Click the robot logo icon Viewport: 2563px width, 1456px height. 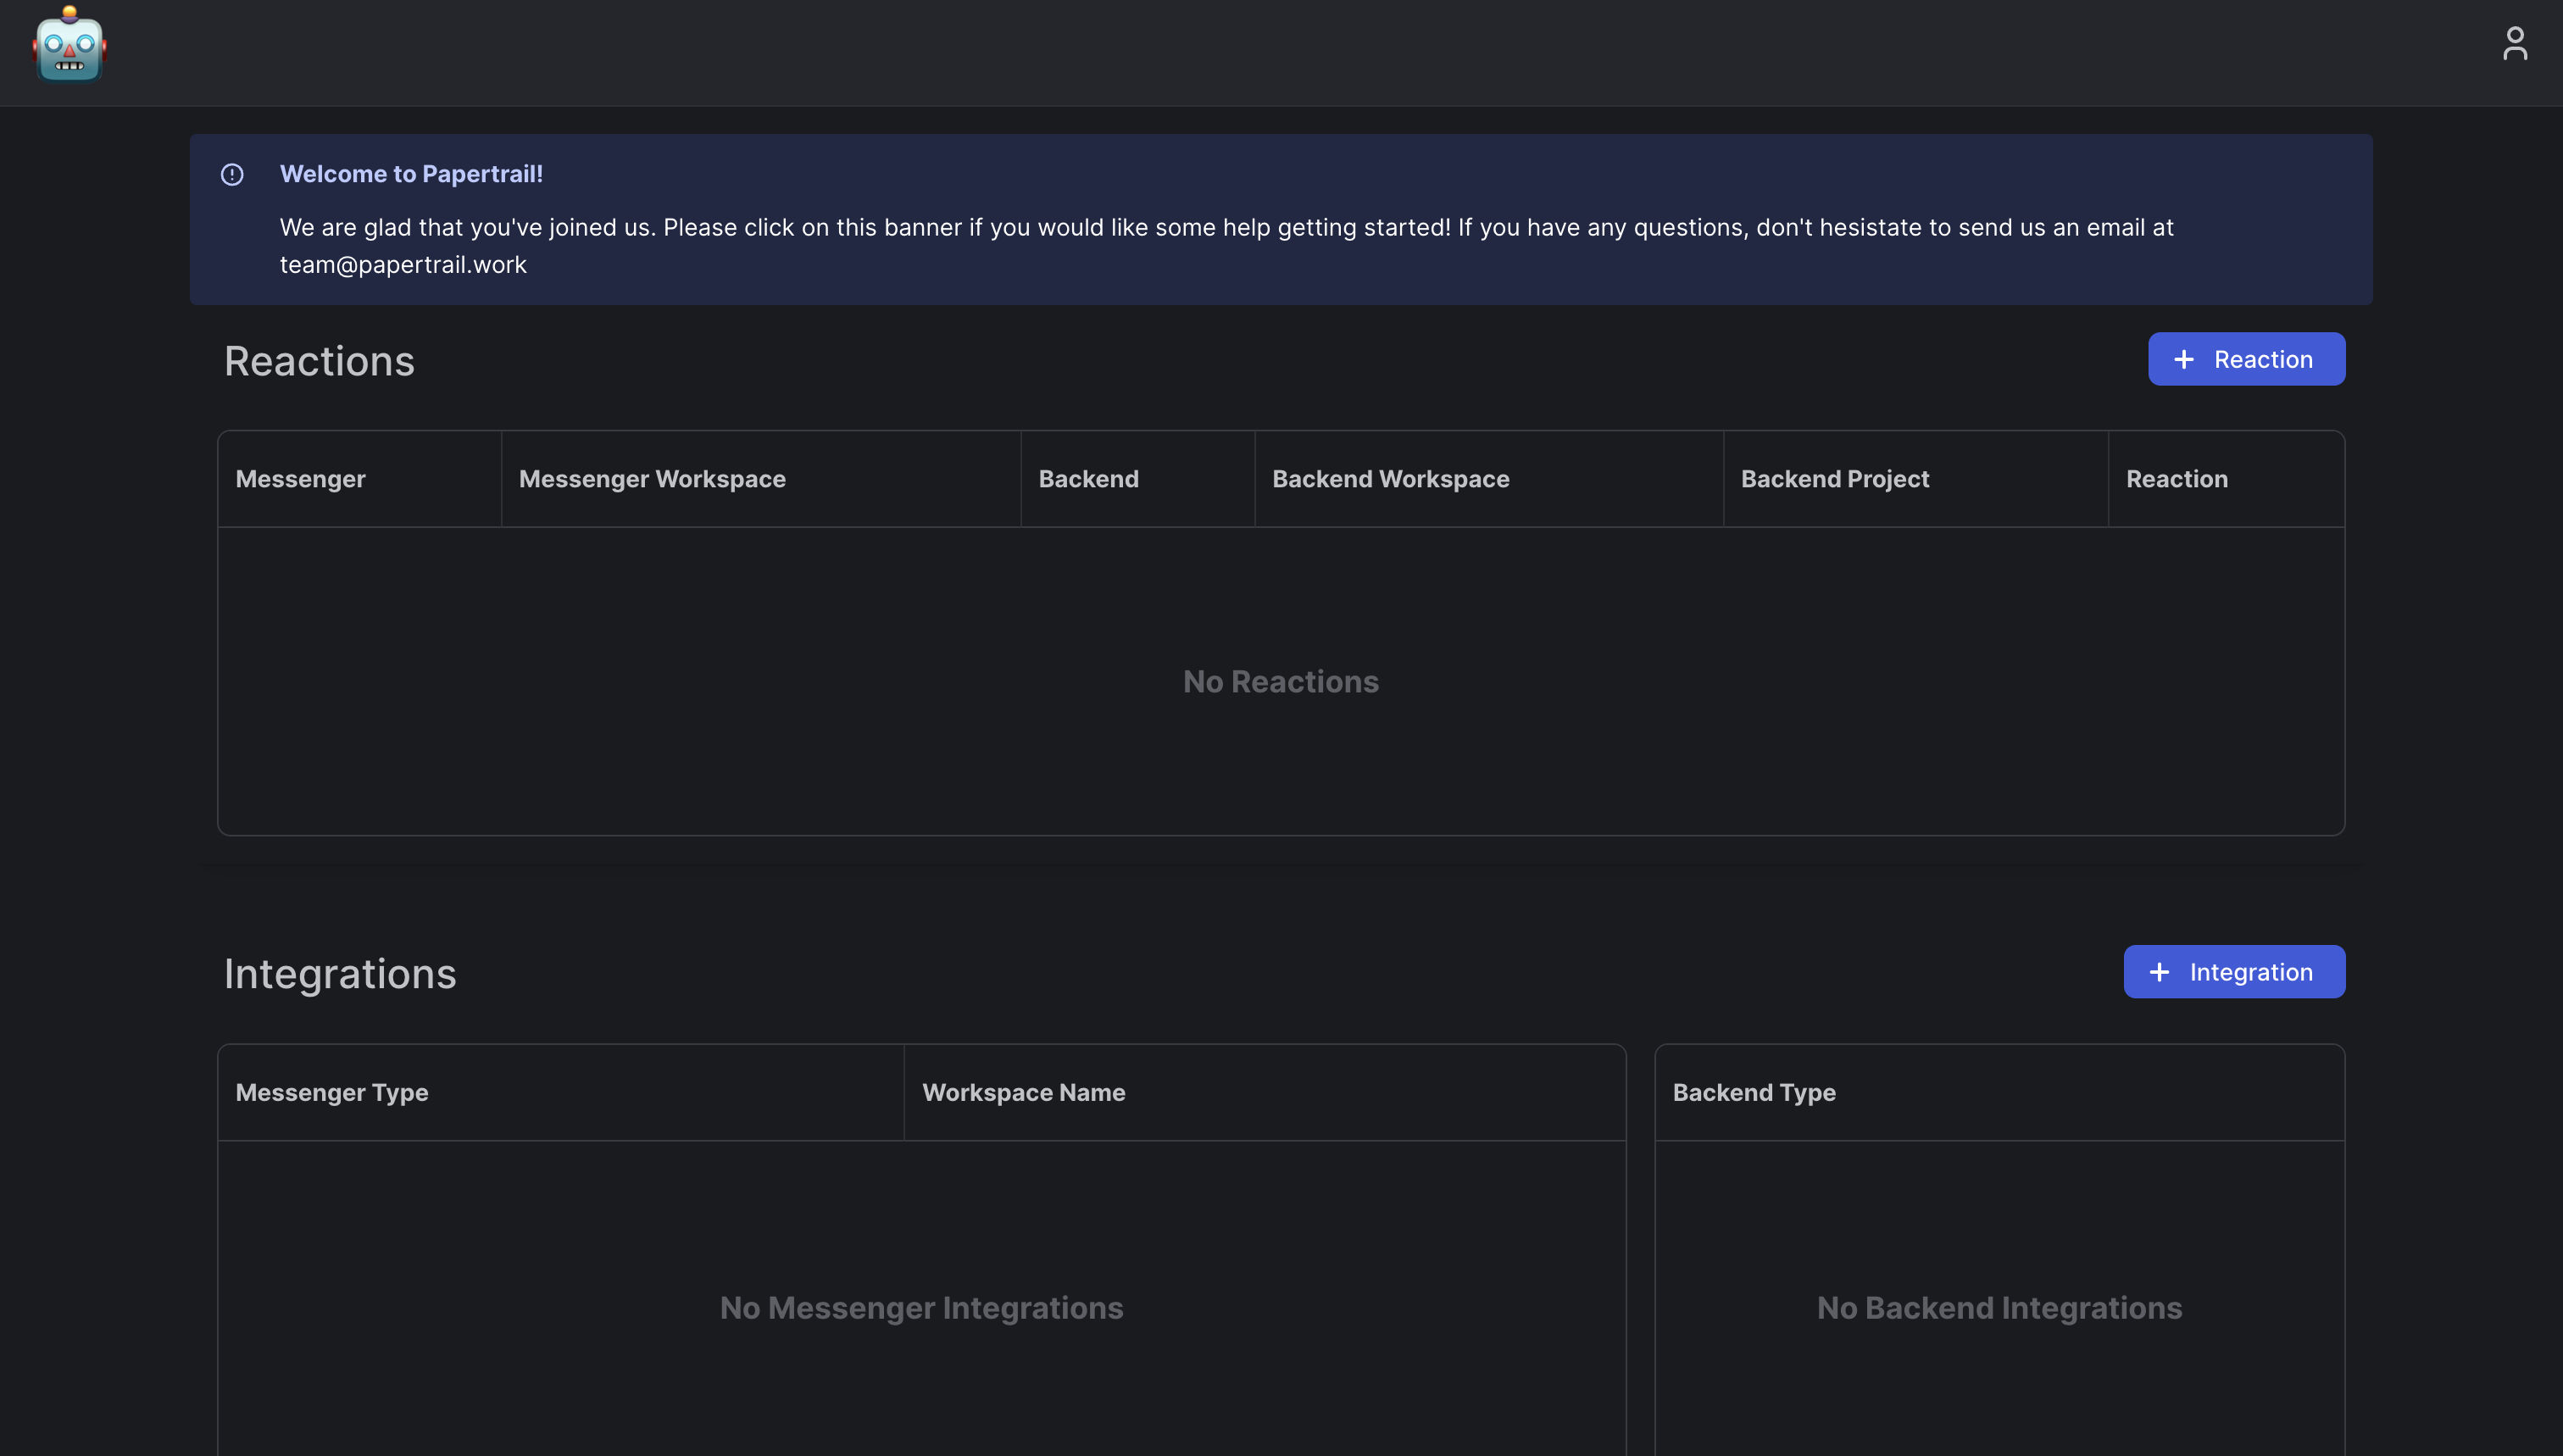69,46
